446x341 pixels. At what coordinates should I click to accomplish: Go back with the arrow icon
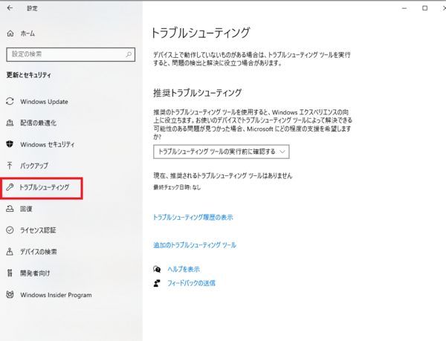[10, 8]
